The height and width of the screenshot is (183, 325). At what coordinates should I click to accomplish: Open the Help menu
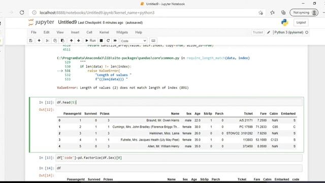(139, 33)
